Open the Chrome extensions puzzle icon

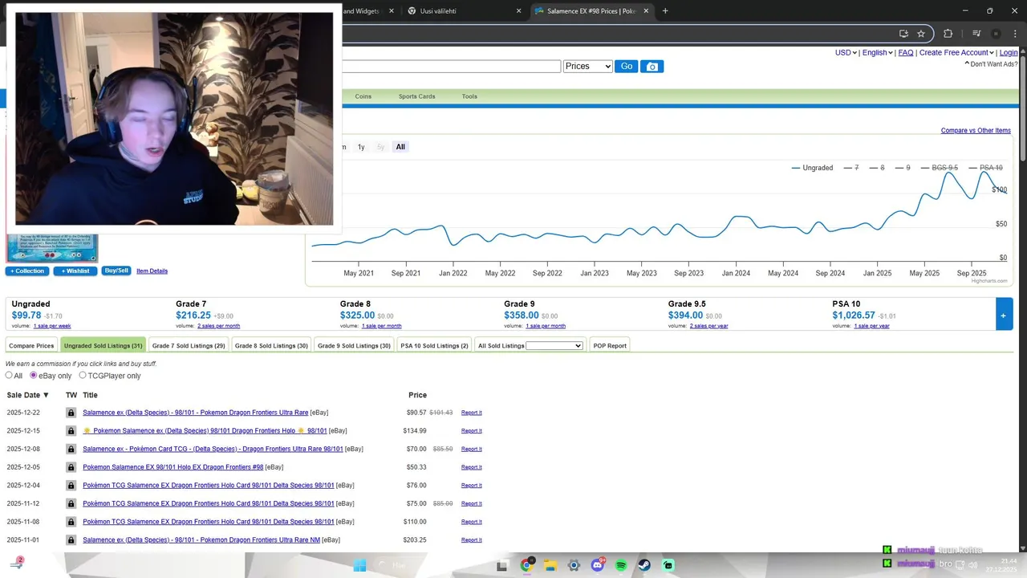(948, 34)
